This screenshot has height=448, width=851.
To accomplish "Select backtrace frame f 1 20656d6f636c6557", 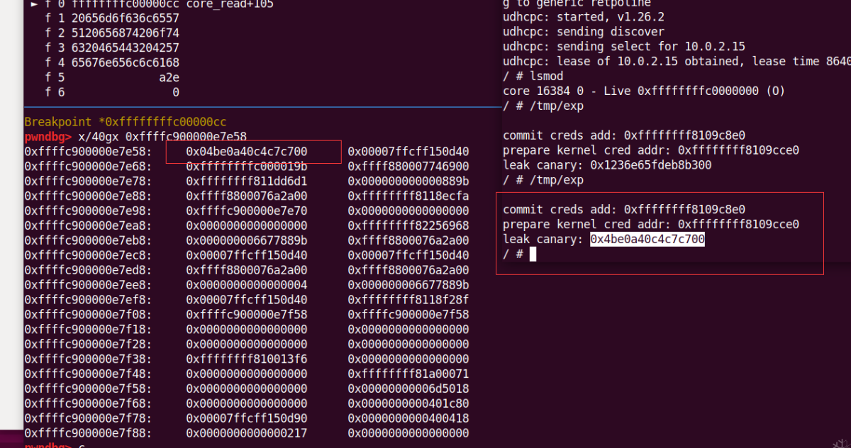I will pos(112,18).
